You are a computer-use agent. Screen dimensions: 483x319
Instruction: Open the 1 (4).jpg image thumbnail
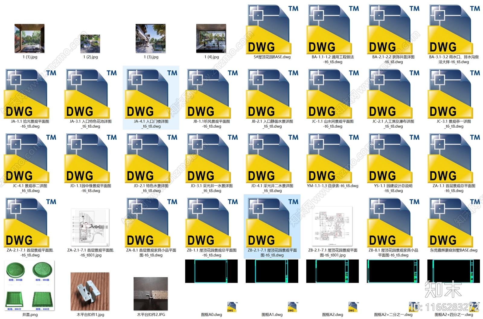click(211, 38)
